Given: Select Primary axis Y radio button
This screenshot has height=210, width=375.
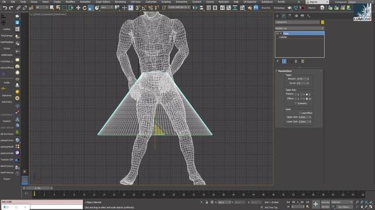Looking at the screenshot, I should 301,94.
